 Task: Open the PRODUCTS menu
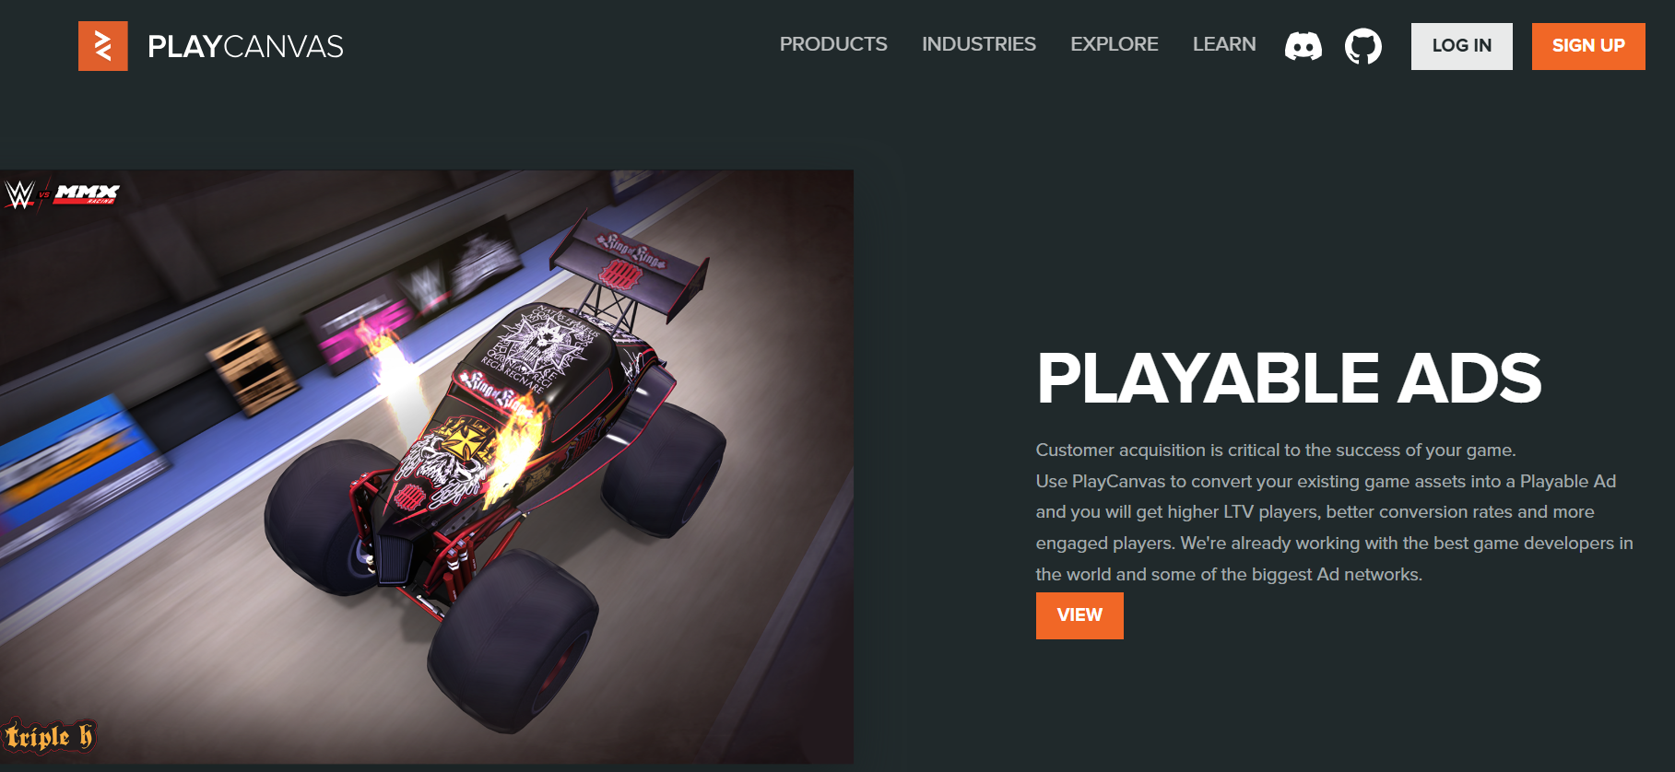(x=833, y=44)
